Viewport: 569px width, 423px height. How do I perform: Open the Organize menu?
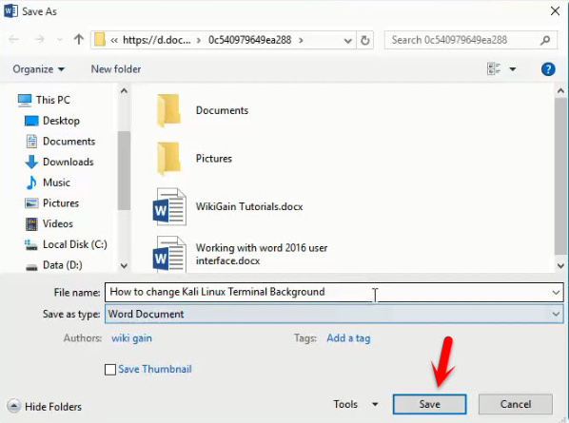(38, 68)
